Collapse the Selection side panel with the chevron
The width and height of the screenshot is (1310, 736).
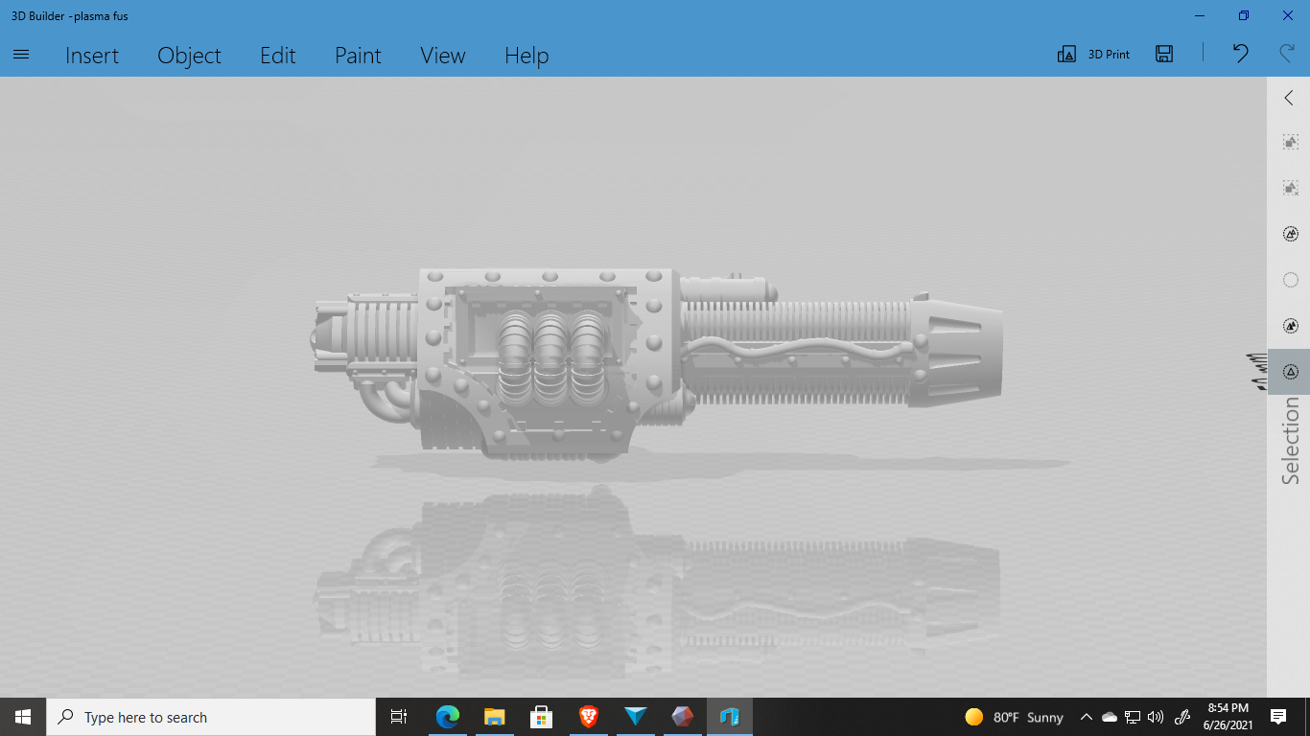point(1289,98)
